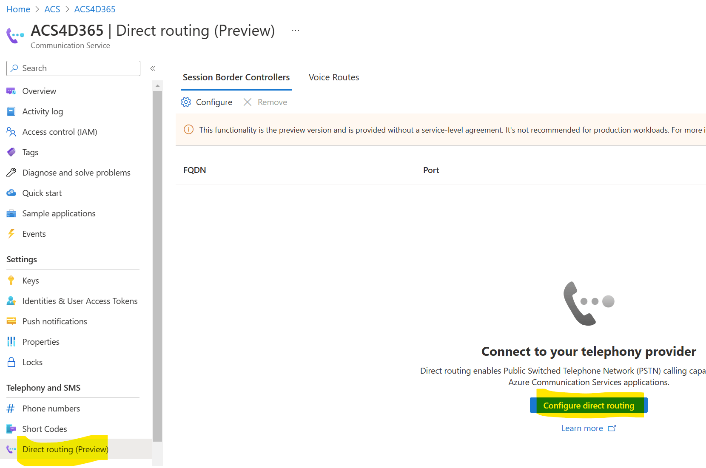Click the Quick start cloud icon
Viewport: 706px width, 468px height.
11,193
